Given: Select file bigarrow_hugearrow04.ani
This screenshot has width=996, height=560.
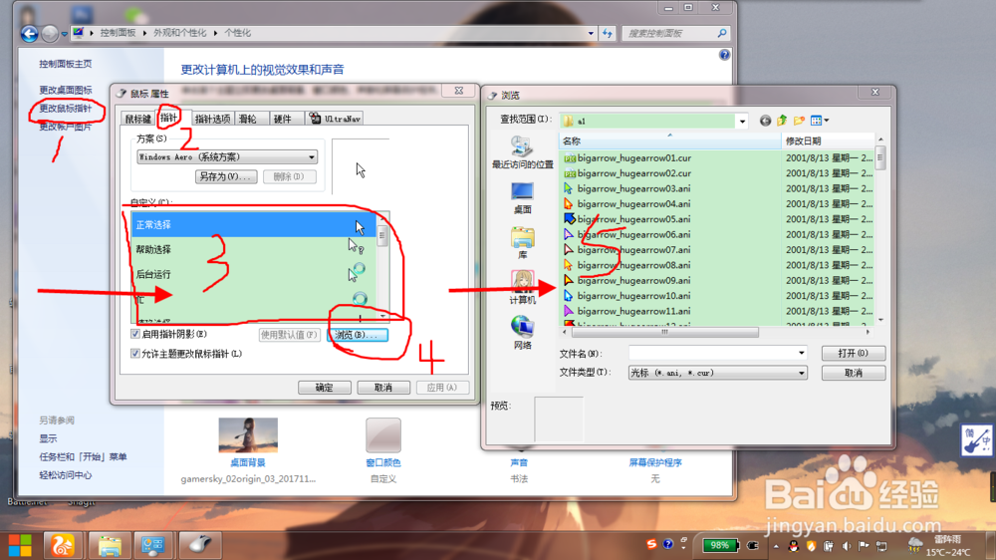Looking at the screenshot, I should (x=626, y=203).
